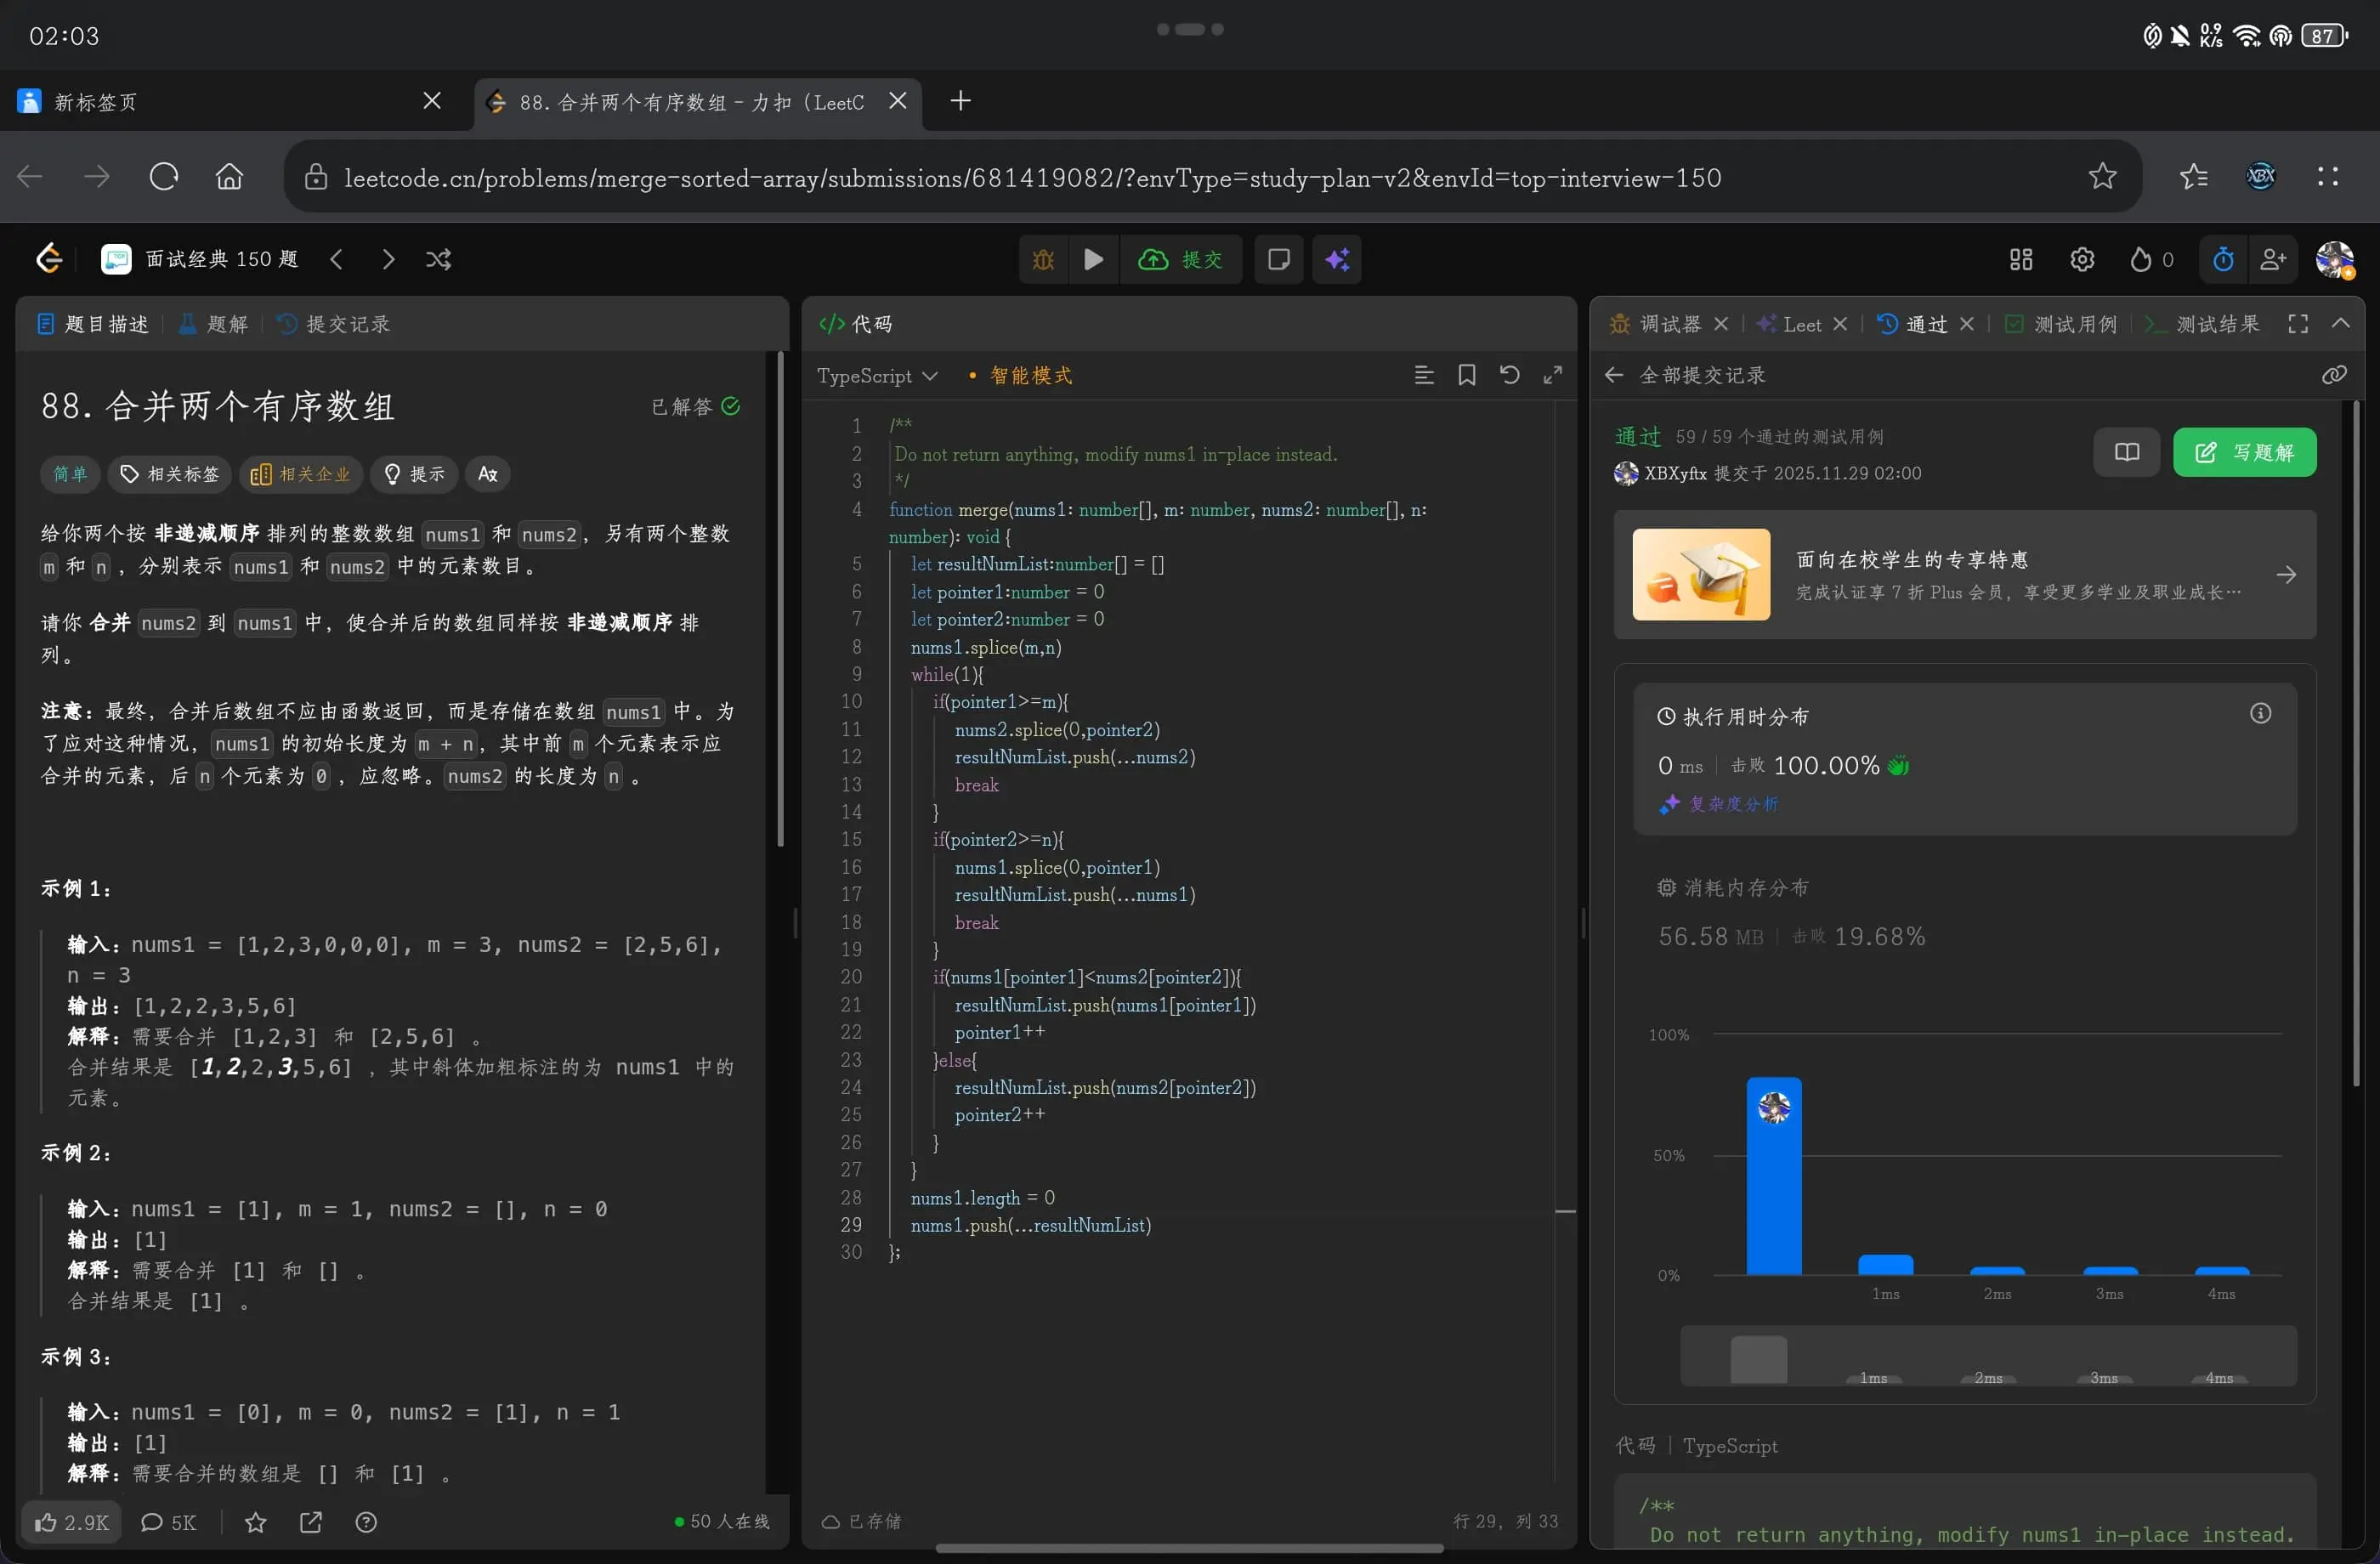The image size is (2380, 1564).
Task: Click the runtime range slider handle
Action: 1758,1359
